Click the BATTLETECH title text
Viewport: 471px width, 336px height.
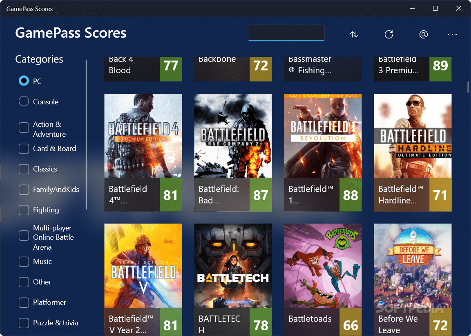[220, 324]
